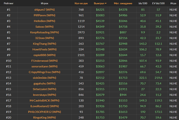Select hand count 1119 cell
Screen dimensions: 179x120
pos(81,21)
